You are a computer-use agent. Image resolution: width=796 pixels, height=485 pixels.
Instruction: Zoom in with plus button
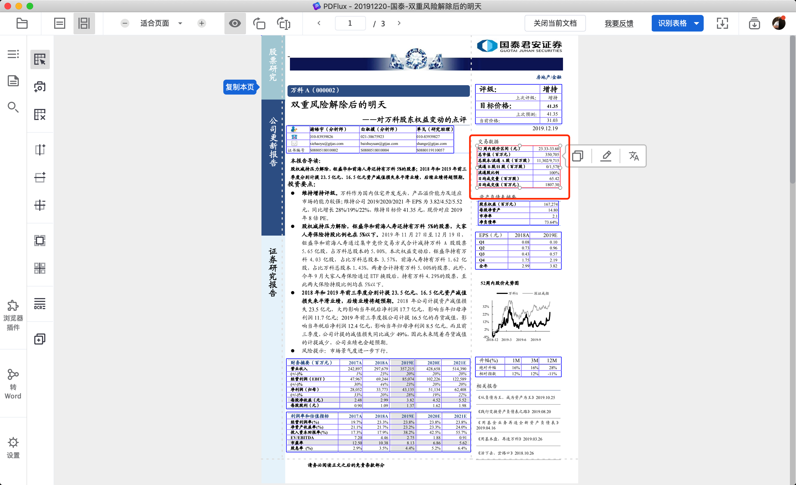pyautogui.click(x=201, y=23)
